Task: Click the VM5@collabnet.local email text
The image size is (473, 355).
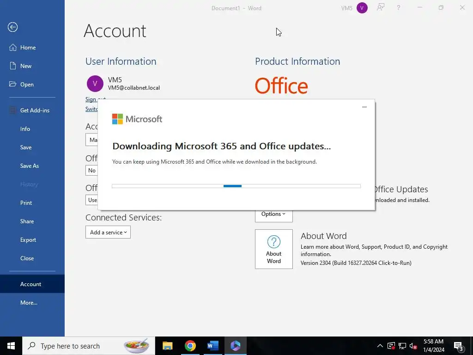Action: click(134, 88)
